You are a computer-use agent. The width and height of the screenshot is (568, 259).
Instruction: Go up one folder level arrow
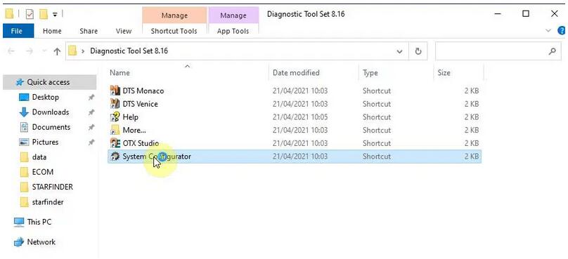pos(57,51)
